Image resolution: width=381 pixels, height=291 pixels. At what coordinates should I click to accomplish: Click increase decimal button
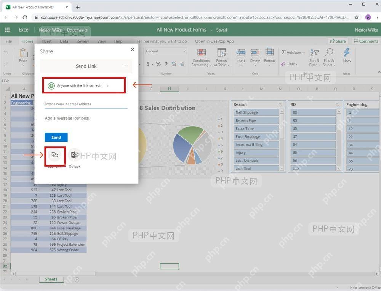click(174, 64)
